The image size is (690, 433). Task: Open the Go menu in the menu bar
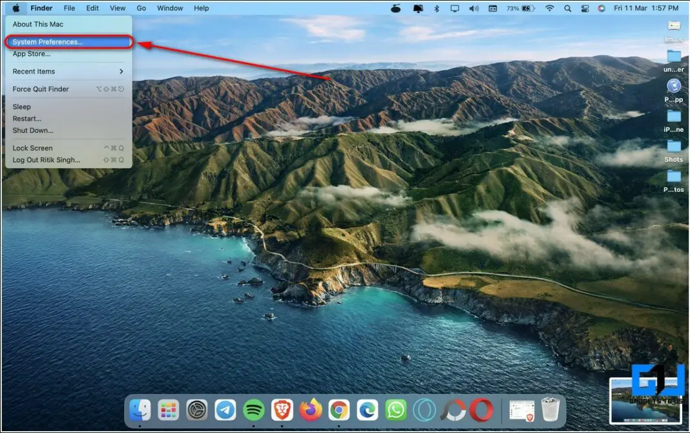(141, 8)
